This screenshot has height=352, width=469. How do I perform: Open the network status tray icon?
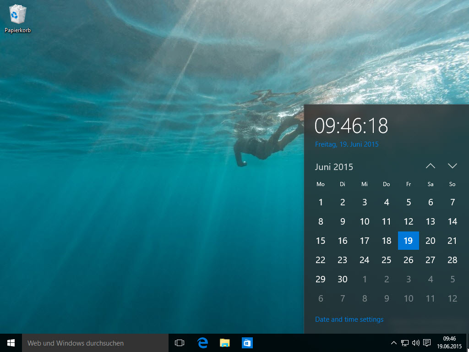[405, 343]
